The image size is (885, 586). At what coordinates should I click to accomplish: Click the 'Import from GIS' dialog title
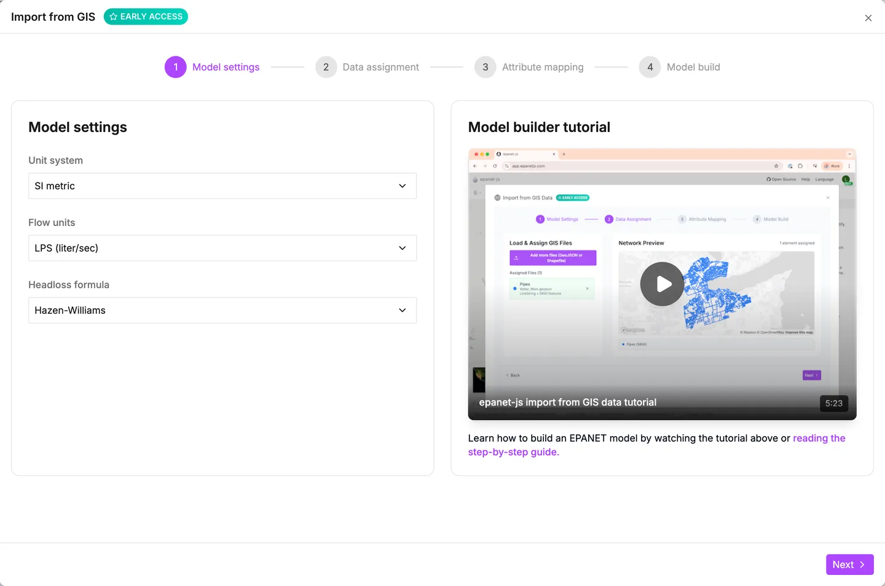(x=53, y=17)
